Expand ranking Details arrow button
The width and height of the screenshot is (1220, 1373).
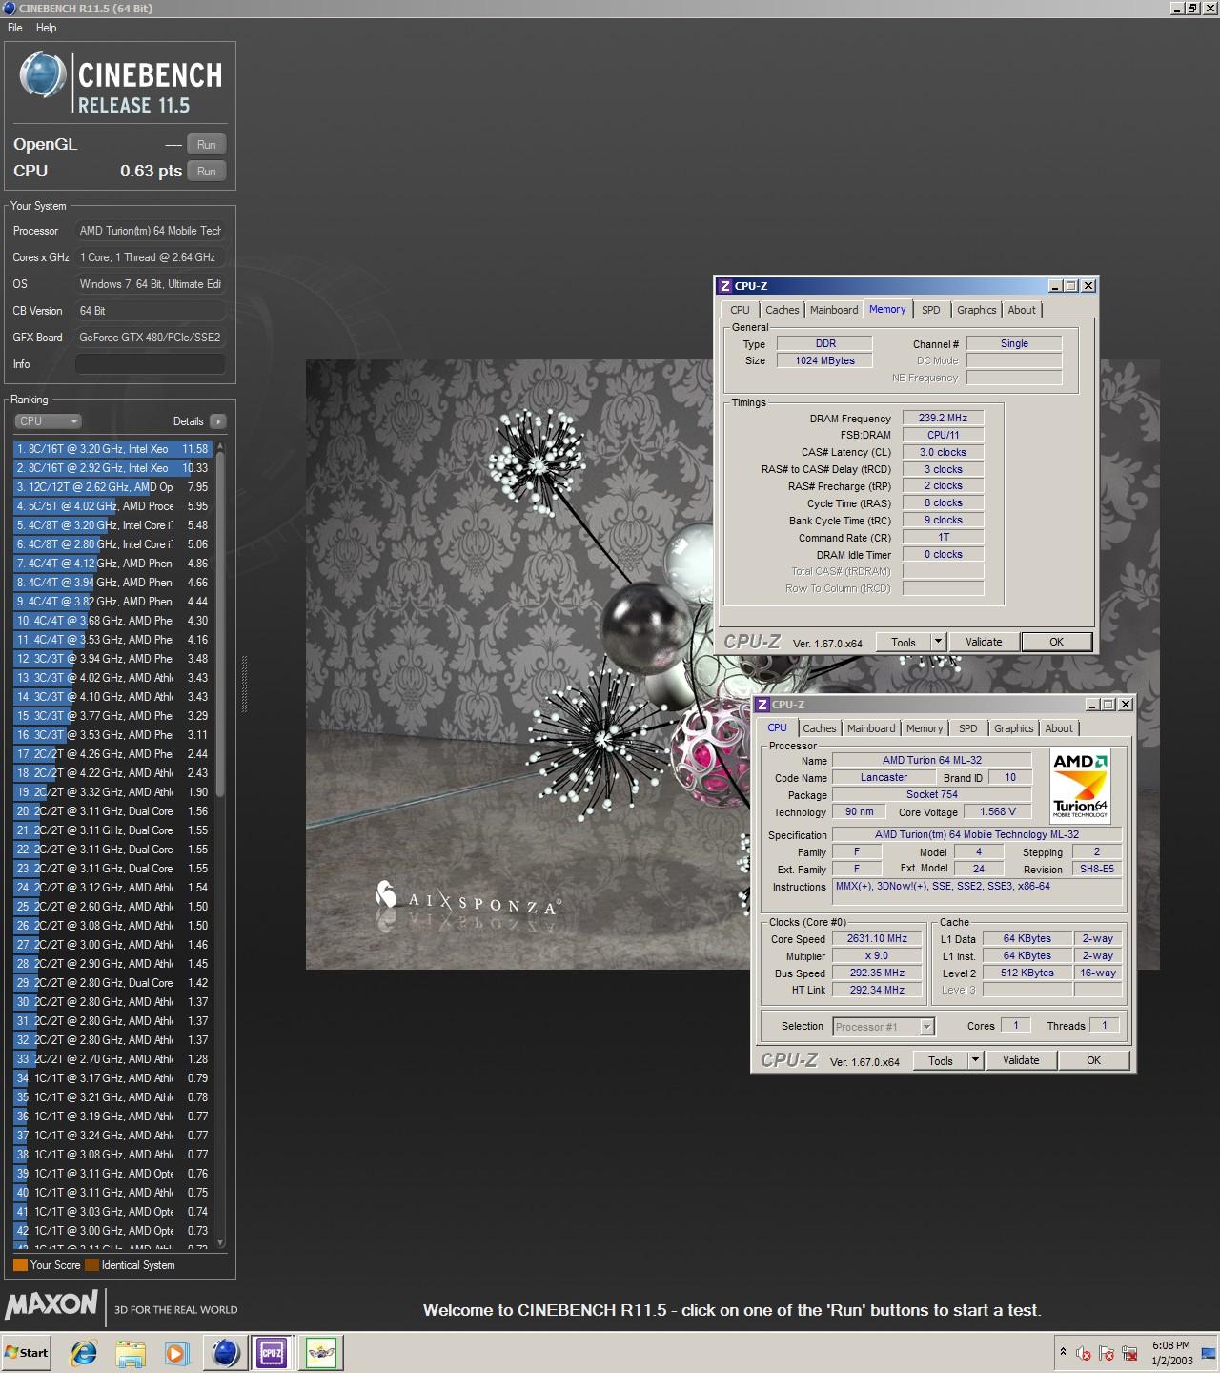(x=218, y=420)
